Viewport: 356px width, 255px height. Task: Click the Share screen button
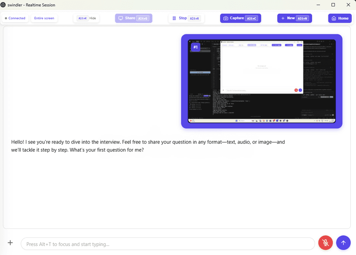tap(133, 18)
